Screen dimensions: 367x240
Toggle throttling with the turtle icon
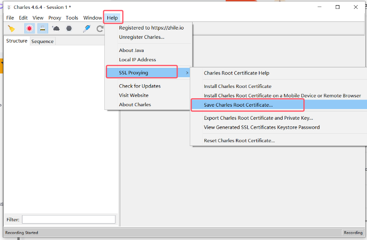pyautogui.click(x=56, y=29)
